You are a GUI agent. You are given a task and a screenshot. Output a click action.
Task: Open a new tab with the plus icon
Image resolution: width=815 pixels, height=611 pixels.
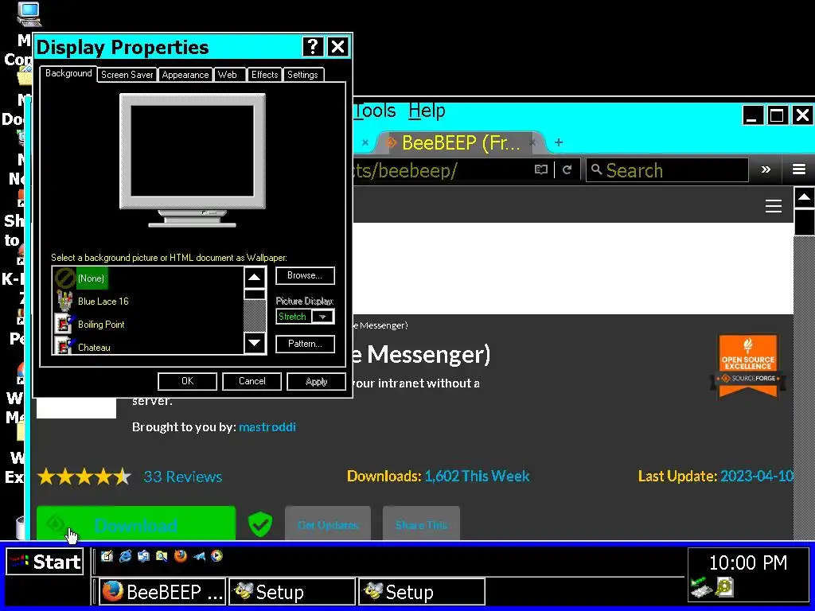tap(559, 142)
